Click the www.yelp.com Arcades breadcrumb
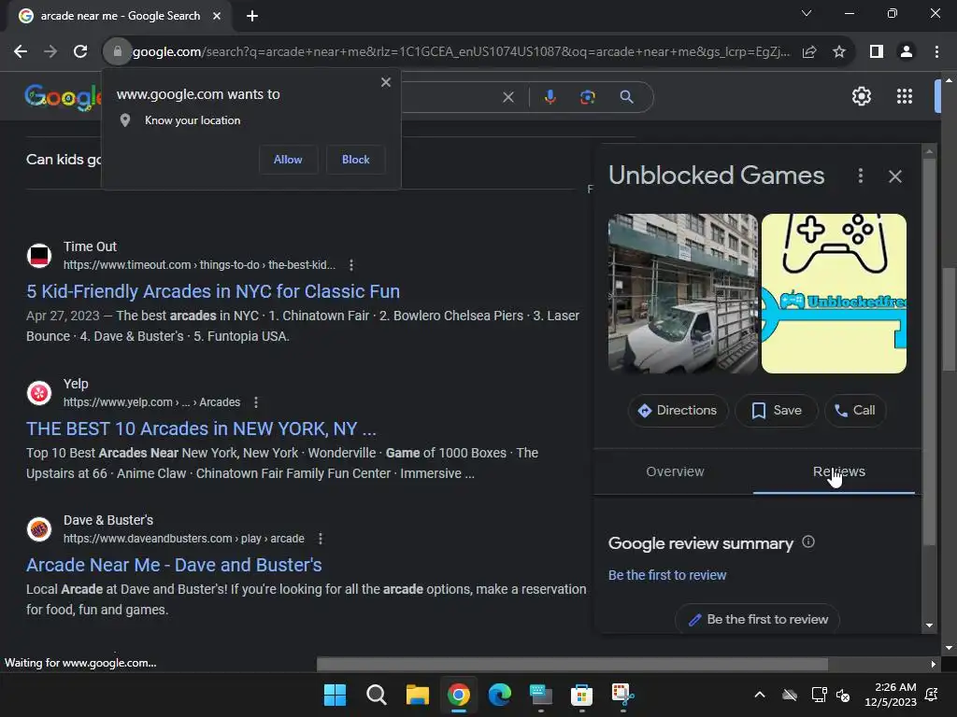The image size is (957, 717). tap(152, 402)
